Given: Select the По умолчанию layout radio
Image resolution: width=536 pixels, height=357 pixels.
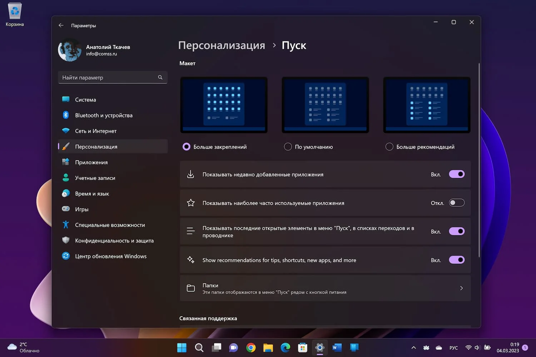Looking at the screenshot, I should coord(288,147).
